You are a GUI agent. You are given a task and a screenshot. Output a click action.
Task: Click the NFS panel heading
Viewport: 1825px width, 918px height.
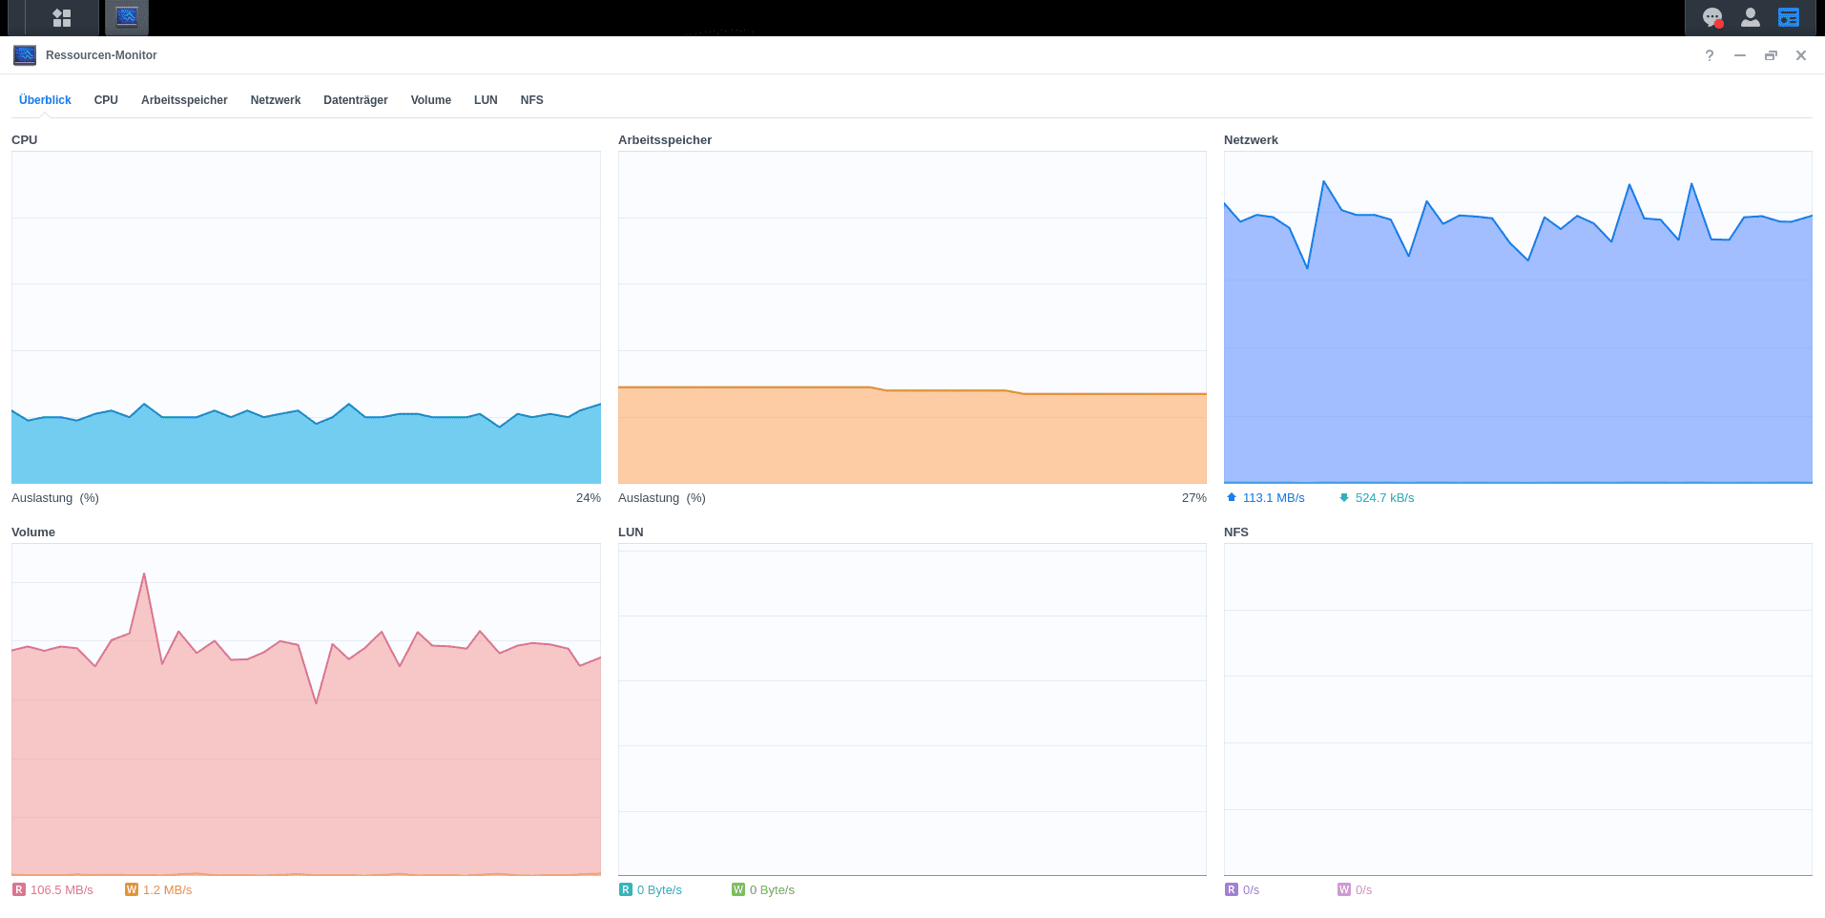click(x=1236, y=532)
